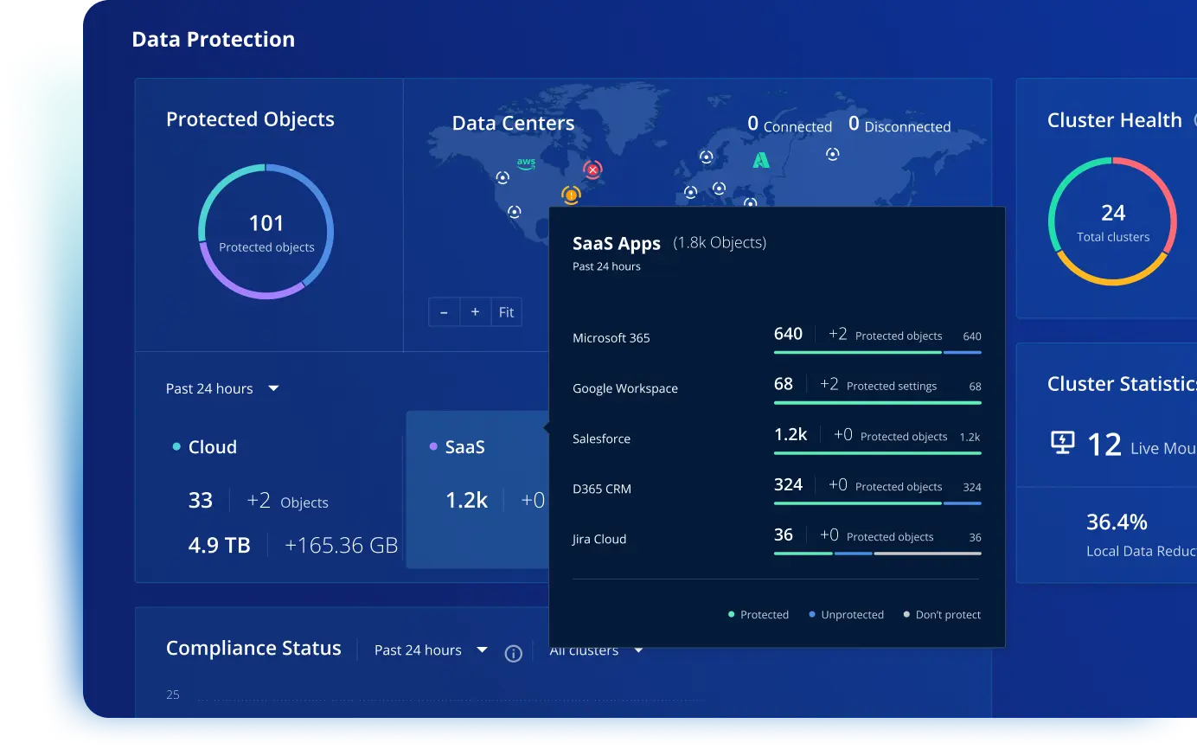Click the '36.4%' data reduction value
This screenshot has width=1197, height=749.
[x=1117, y=522]
